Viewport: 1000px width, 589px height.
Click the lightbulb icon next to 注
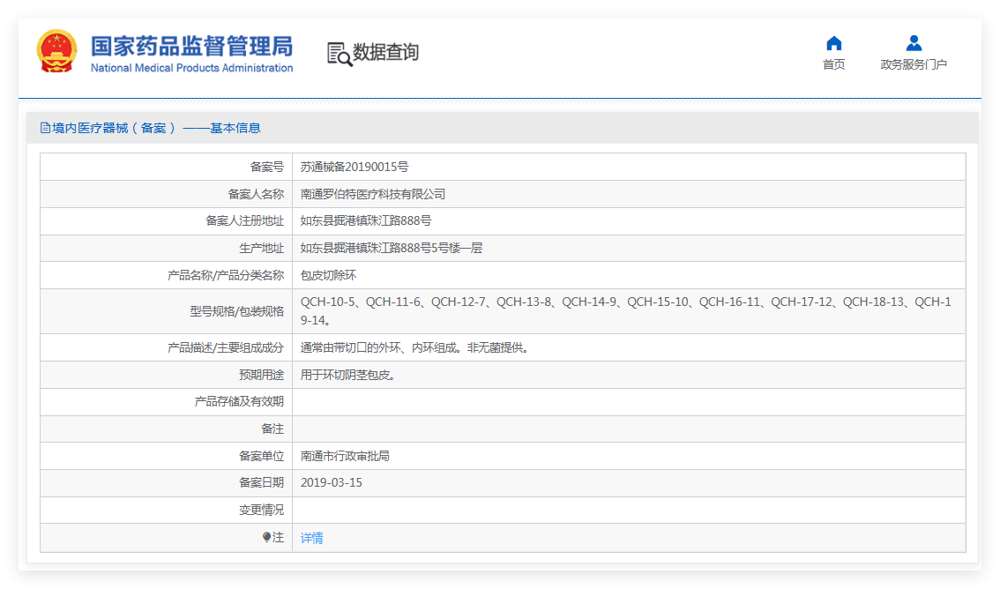click(x=266, y=537)
